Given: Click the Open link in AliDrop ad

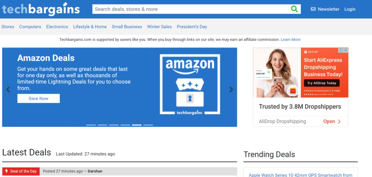Looking at the screenshot, I should (332, 121).
